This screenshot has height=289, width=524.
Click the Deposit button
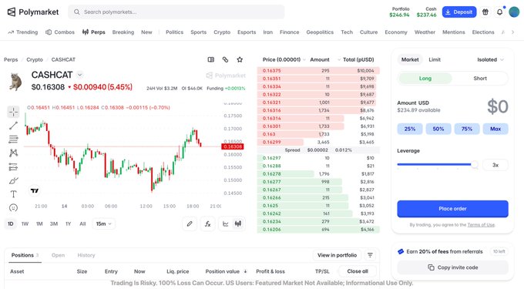coord(459,12)
